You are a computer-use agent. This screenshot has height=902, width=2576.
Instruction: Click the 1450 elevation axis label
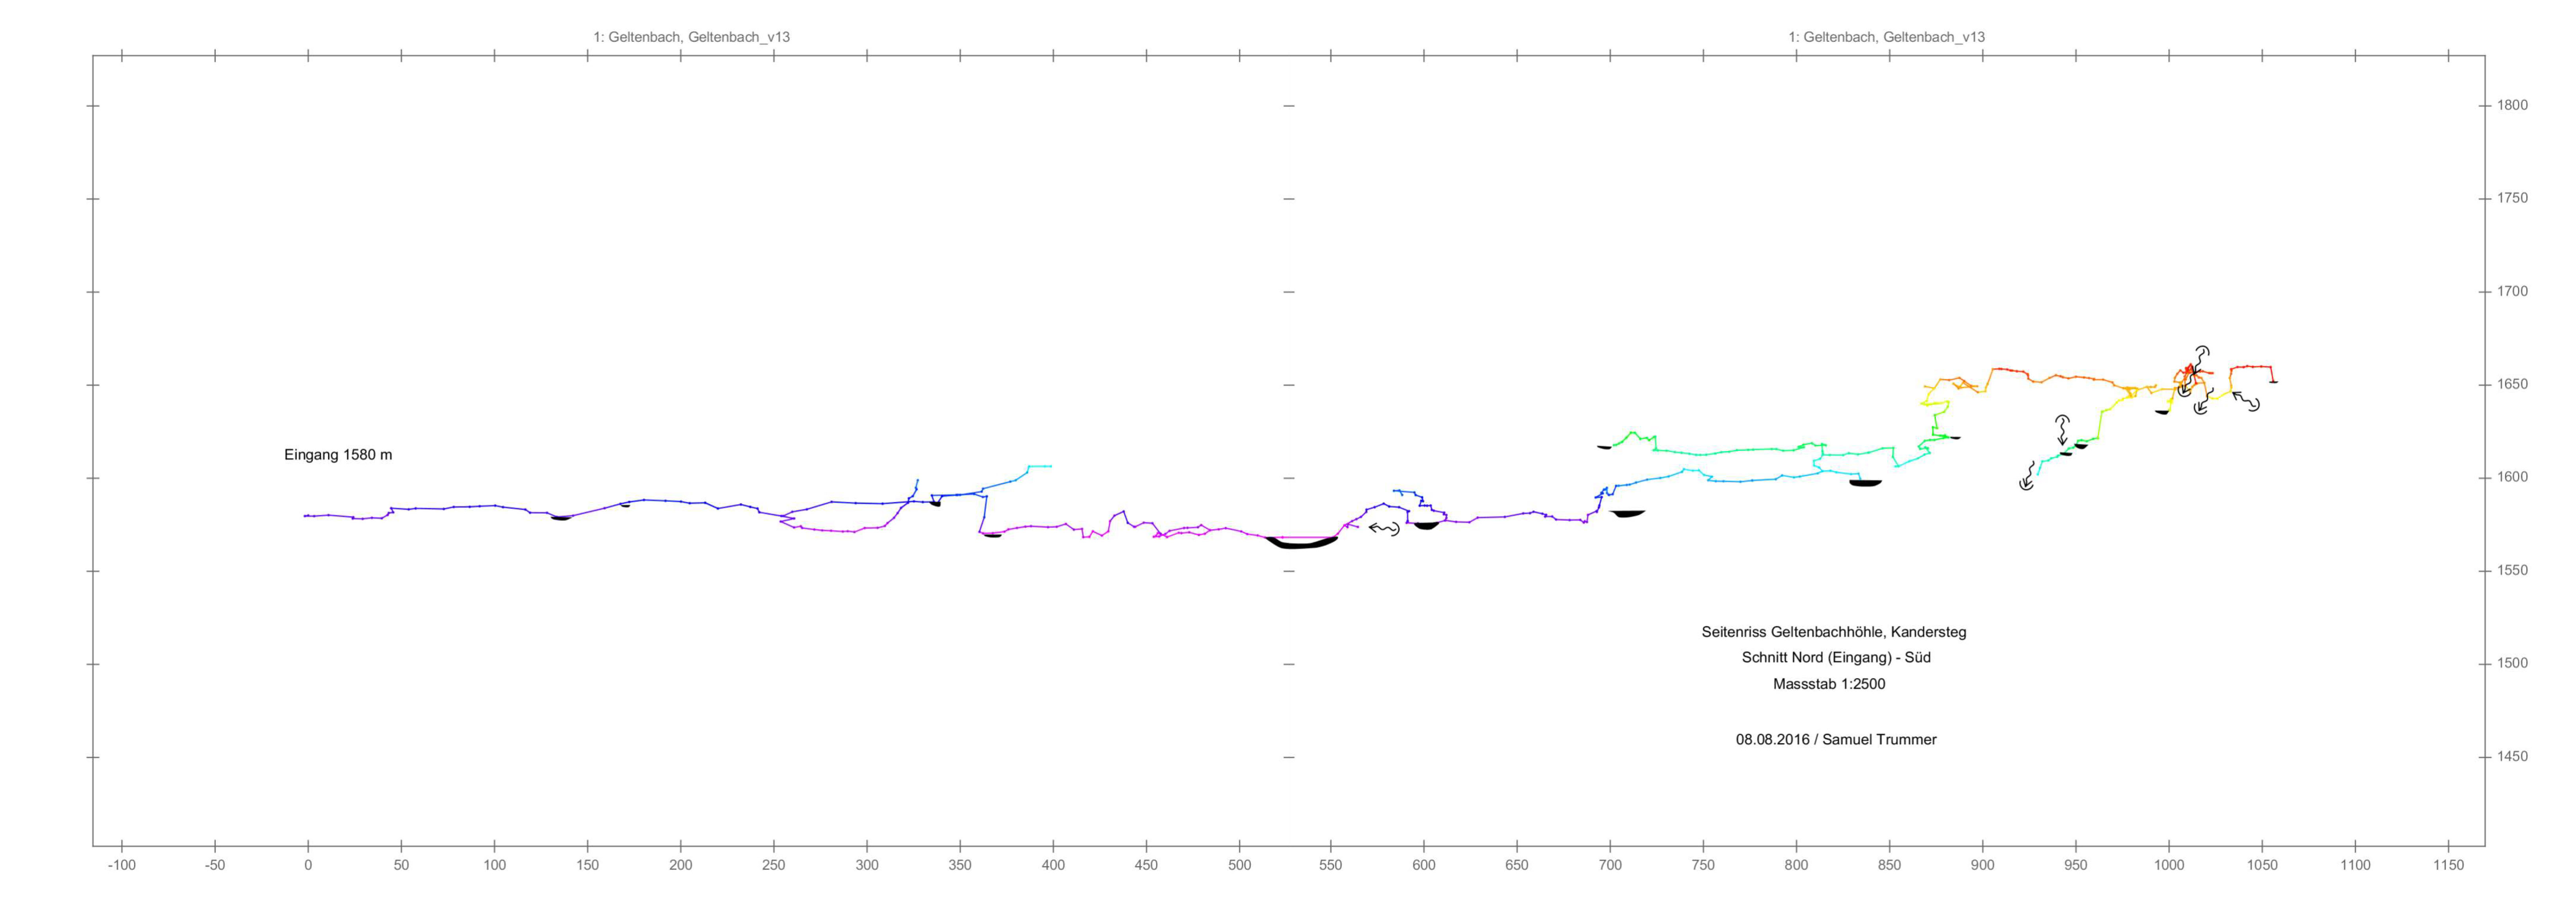tap(2512, 757)
